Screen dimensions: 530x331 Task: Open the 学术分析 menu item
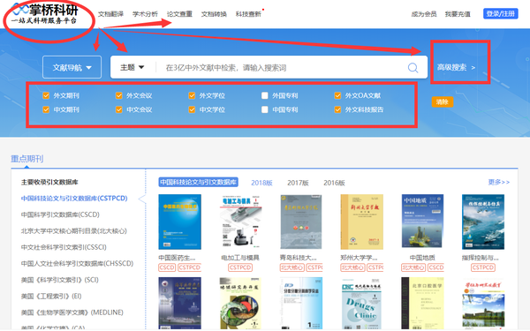pos(145,14)
